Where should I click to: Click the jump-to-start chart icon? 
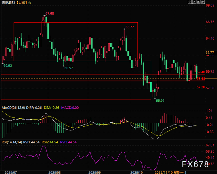[x=194, y=2]
